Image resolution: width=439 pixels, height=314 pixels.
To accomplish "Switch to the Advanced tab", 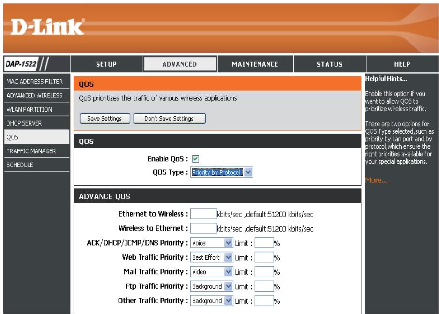I will (x=180, y=64).
